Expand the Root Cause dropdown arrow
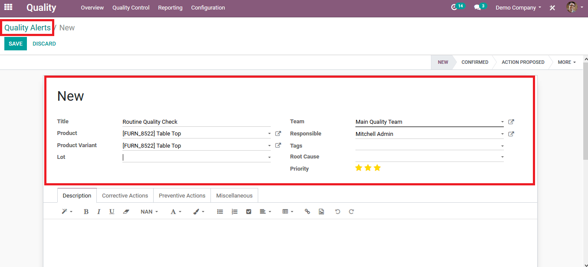Viewport: 588px width, 267px height. point(502,157)
